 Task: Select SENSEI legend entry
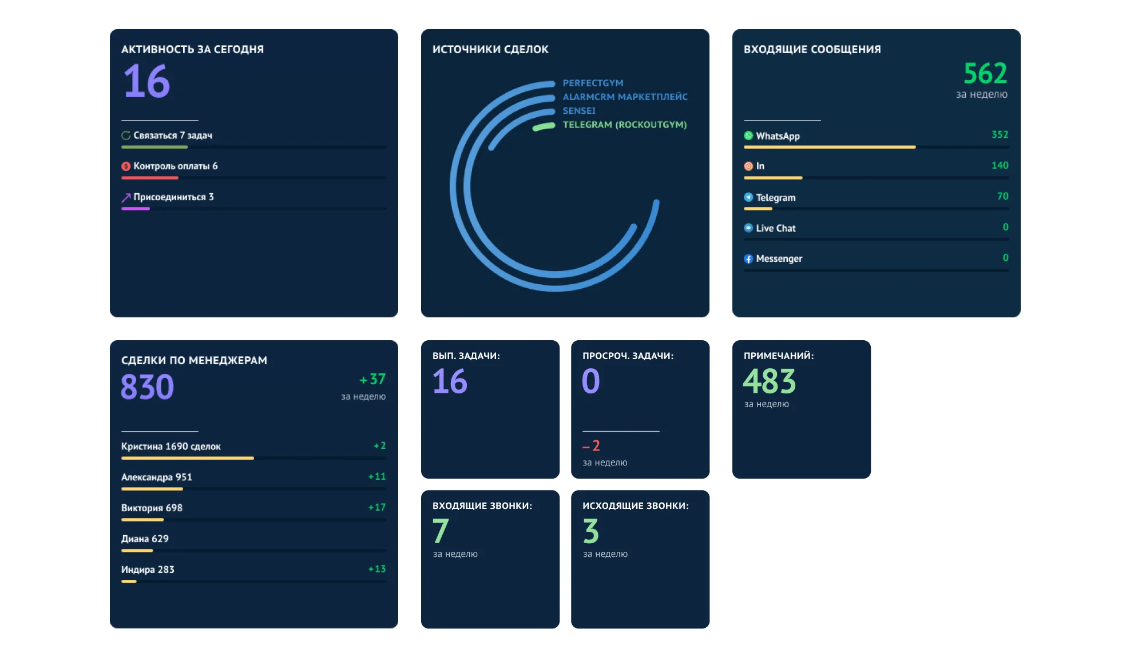[x=578, y=111]
